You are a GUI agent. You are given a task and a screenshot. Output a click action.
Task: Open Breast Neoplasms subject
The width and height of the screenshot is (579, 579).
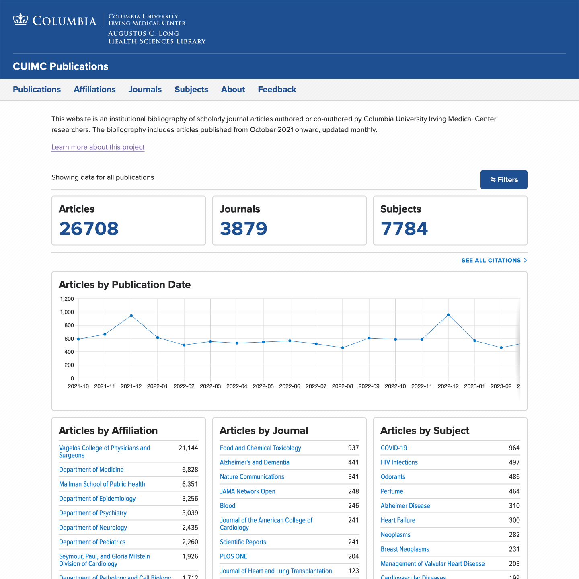pos(405,549)
